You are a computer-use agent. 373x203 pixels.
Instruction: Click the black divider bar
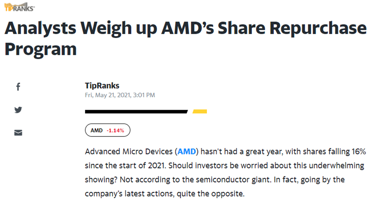(136, 111)
